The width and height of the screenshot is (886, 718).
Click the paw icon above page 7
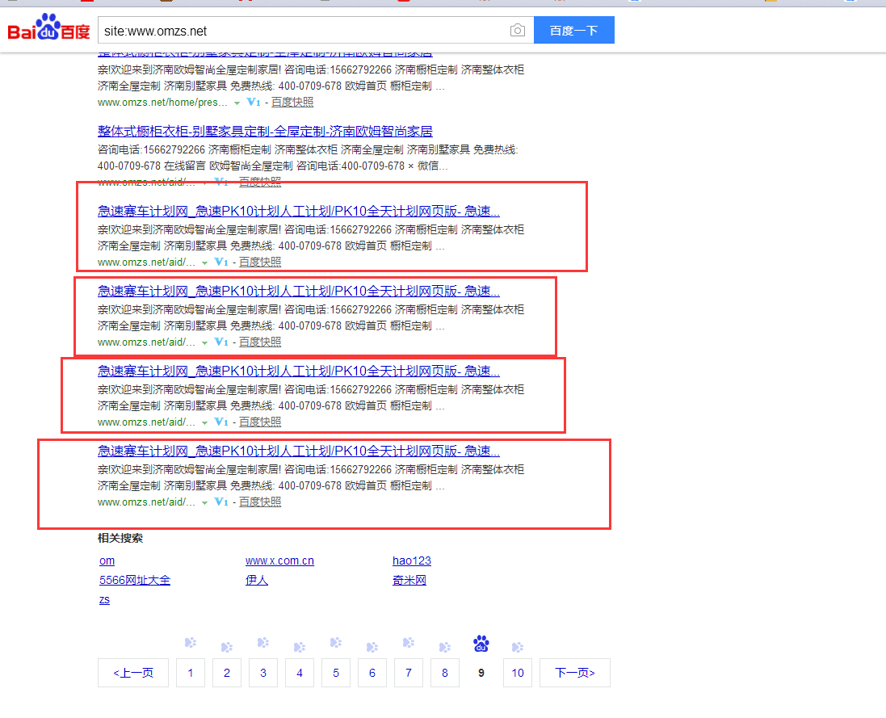pyautogui.click(x=409, y=643)
